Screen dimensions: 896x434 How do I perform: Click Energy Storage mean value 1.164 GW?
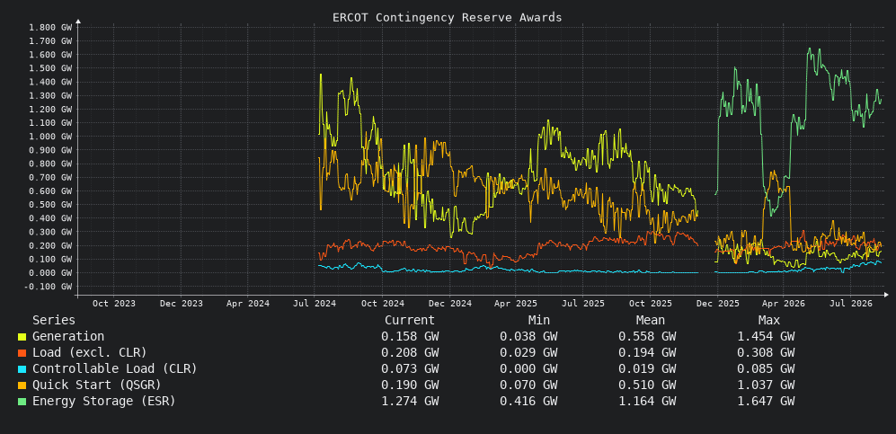click(647, 401)
